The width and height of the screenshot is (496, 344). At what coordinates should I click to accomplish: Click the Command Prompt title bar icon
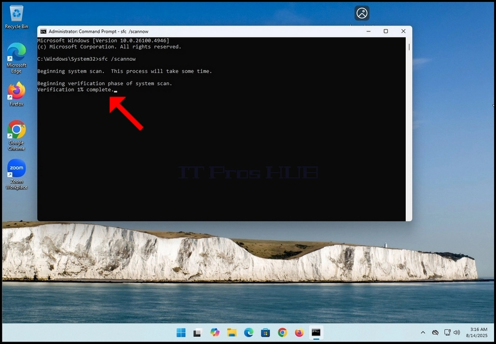tap(43, 31)
